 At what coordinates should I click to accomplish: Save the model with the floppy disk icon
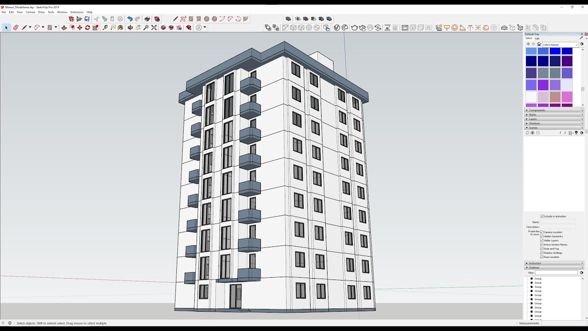coord(87,19)
